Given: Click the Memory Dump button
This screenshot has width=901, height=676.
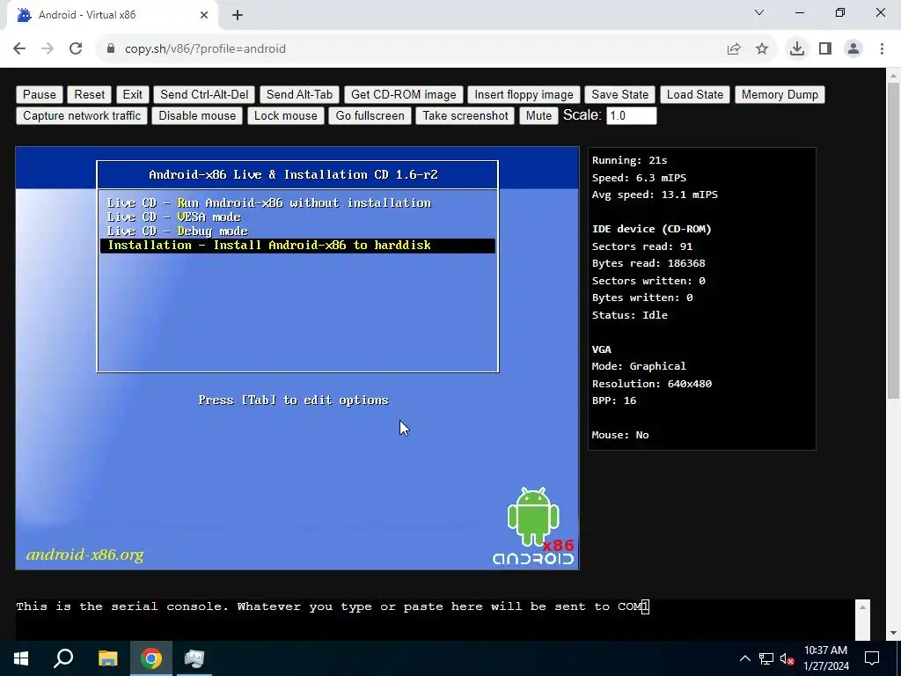Looking at the screenshot, I should pos(780,94).
